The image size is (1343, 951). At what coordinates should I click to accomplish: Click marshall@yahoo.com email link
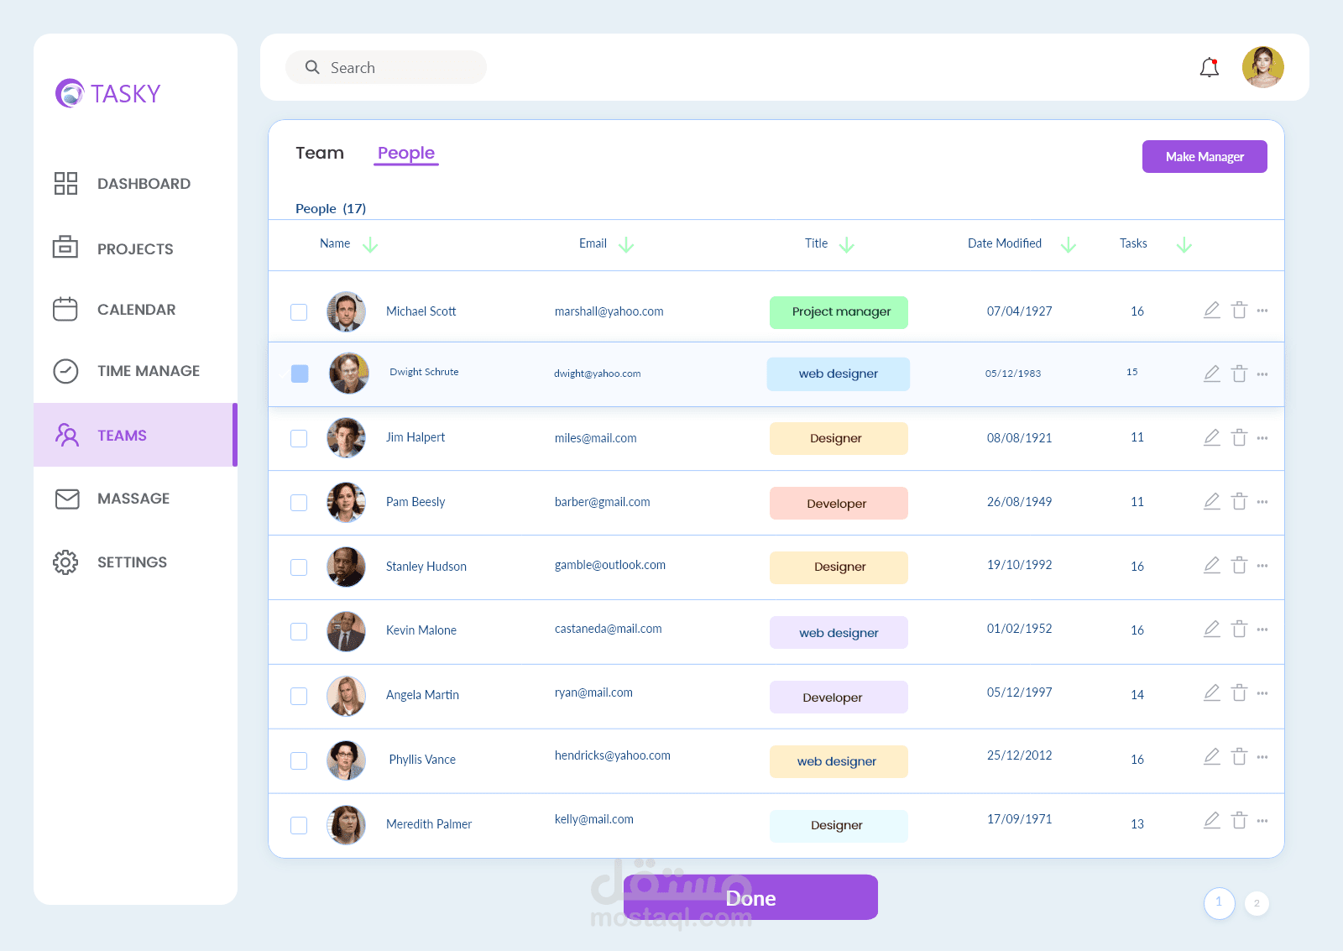(609, 311)
